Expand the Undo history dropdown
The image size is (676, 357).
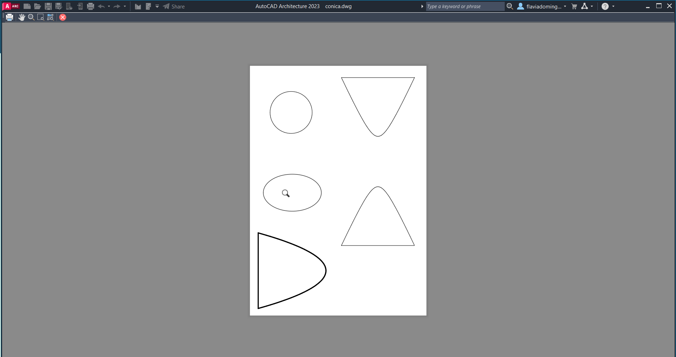109,6
